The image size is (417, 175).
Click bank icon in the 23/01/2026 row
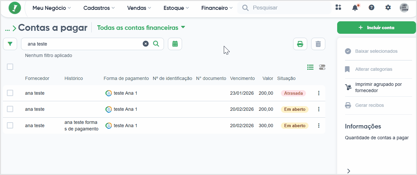click(x=108, y=93)
